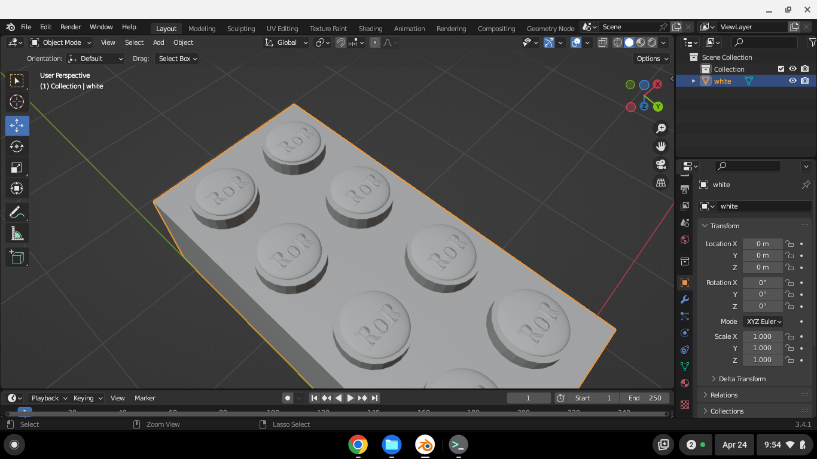The height and width of the screenshot is (459, 817).
Task: Toggle camera view in viewport
Action: coord(661,164)
